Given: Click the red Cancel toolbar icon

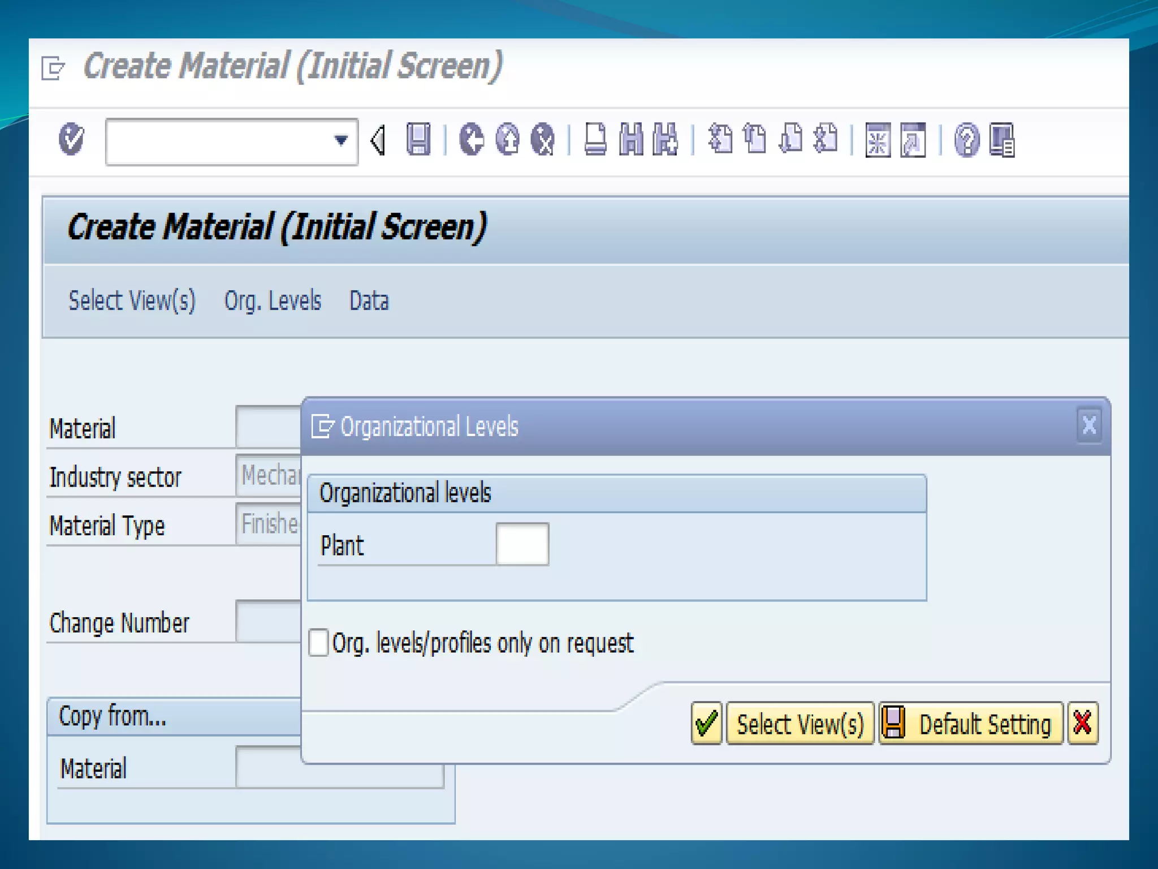Looking at the screenshot, I should tap(543, 139).
